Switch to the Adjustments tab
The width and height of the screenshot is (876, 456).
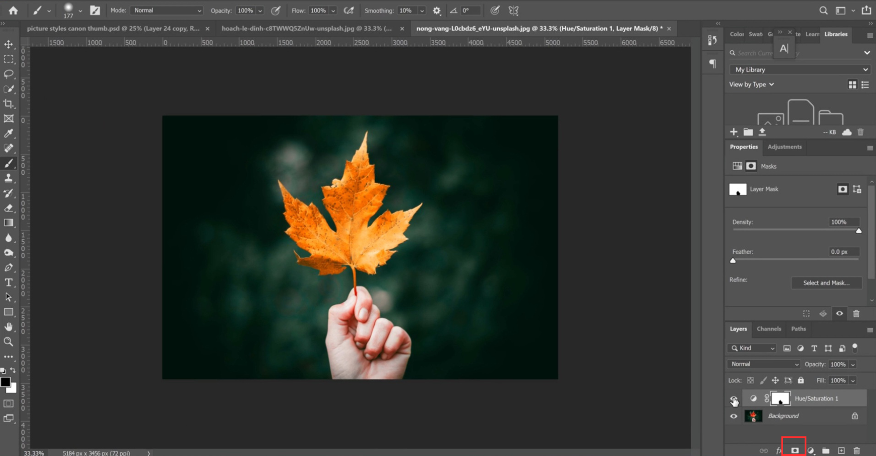[785, 147]
